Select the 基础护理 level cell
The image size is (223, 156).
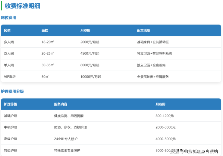tap(11, 116)
